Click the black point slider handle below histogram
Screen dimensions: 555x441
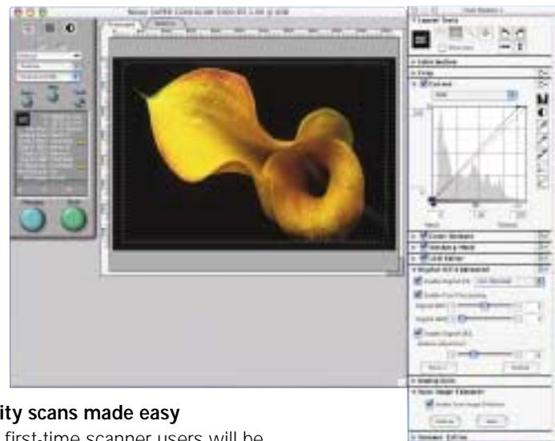[x=432, y=201]
